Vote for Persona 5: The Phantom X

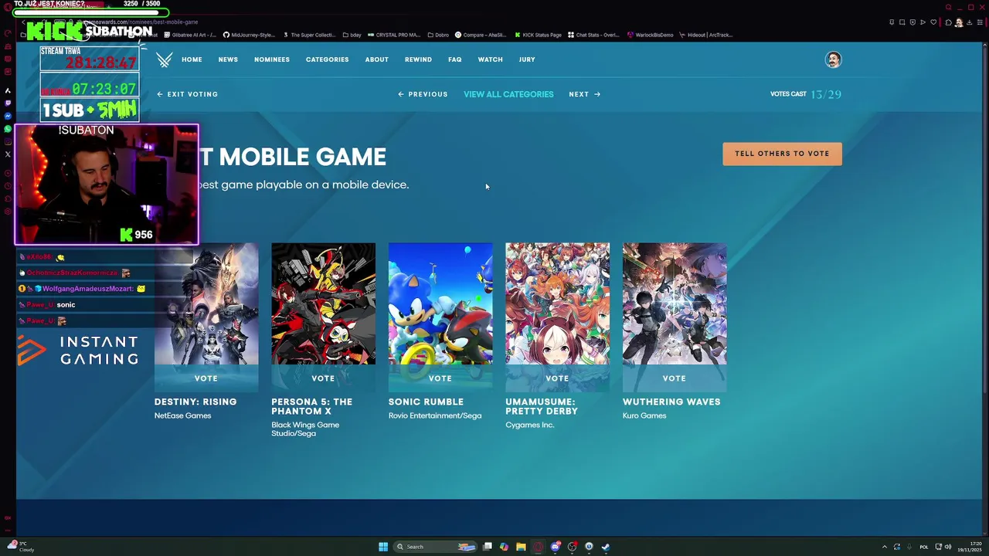click(323, 378)
